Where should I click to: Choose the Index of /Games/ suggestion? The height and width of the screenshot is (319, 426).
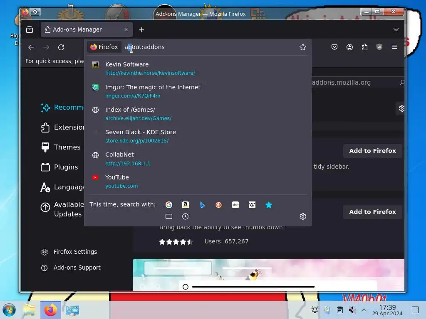(198, 114)
